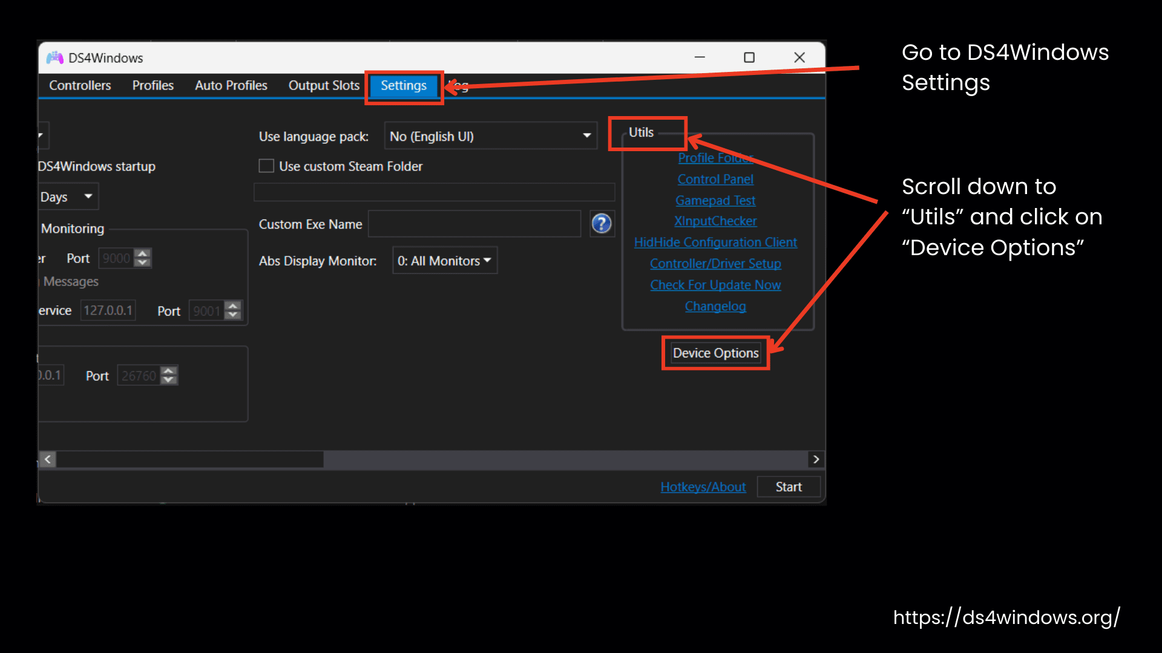Maximize the DS4Windows window
This screenshot has height=653, width=1162.
[x=749, y=57]
